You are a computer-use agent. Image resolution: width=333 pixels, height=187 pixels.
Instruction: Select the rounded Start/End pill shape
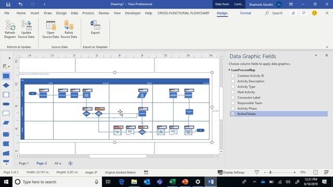tap(6, 104)
